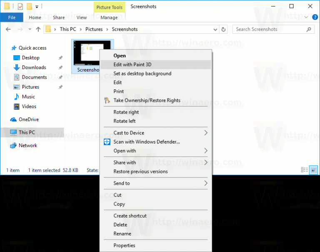This screenshot has width=320, height=252.
Task: Select Scan with Windows Defender
Action: pos(156,142)
